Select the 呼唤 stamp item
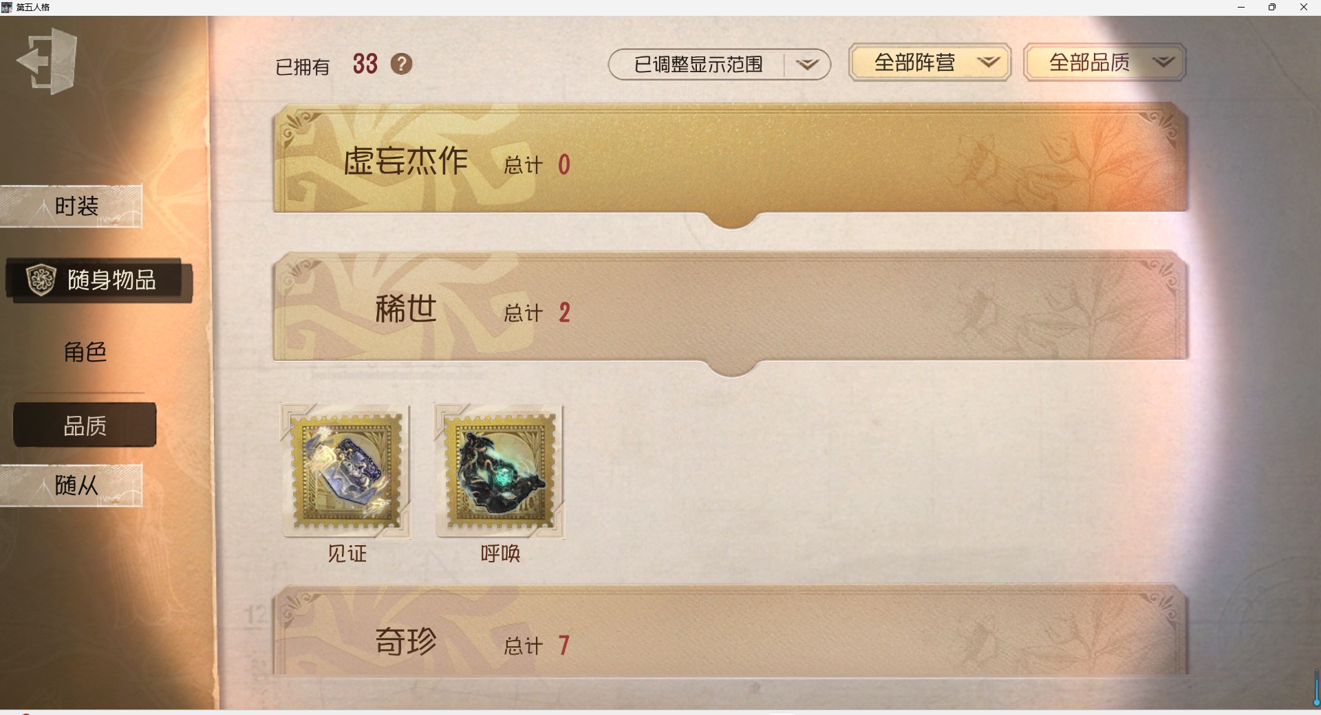The image size is (1321, 715). pos(500,472)
